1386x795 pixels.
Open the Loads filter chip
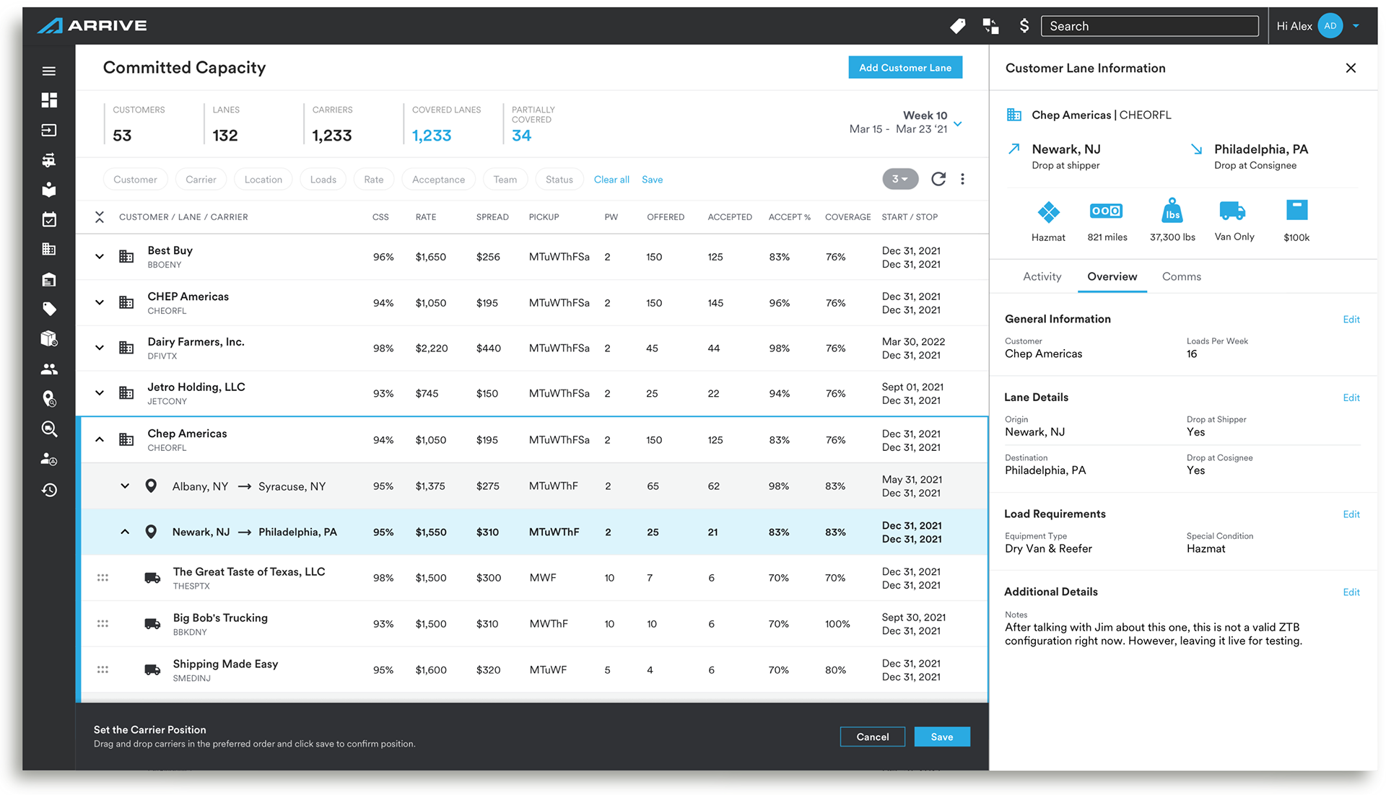pyautogui.click(x=323, y=179)
